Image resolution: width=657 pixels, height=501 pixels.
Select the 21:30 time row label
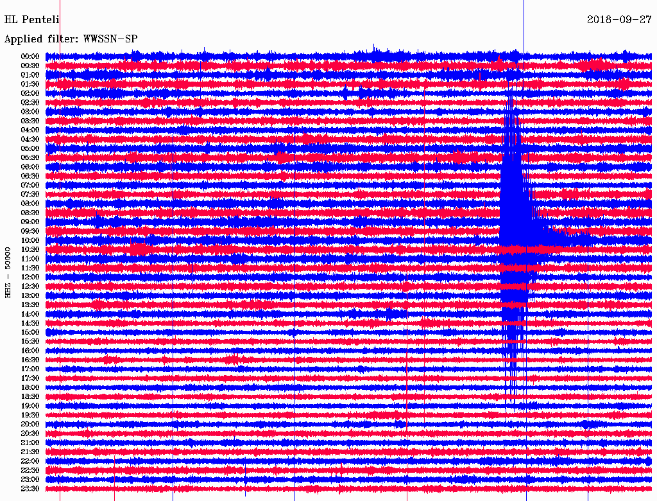(x=30, y=452)
